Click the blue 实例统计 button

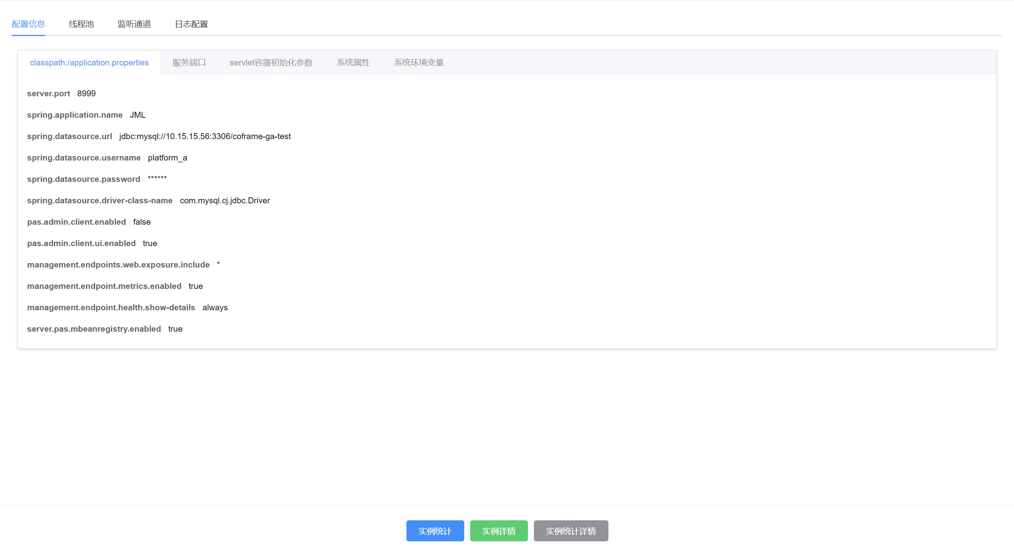click(x=435, y=531)
